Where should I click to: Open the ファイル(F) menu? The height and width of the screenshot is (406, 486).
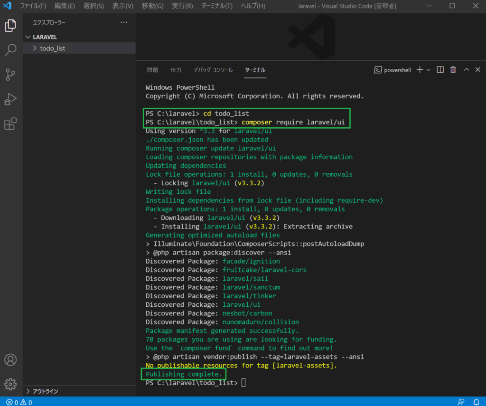point(33,6)
